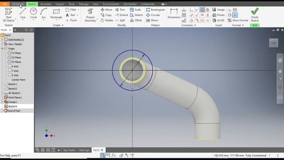Activate the Split tool
Screen dimensions: 284x160
point(120,20)
